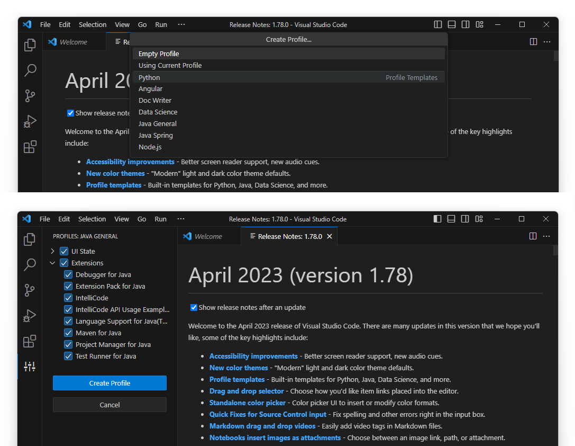Screen dimensions: 575x446
Task: Toggle secondary side bar in bottom window
Action: [x=465, y=219]
